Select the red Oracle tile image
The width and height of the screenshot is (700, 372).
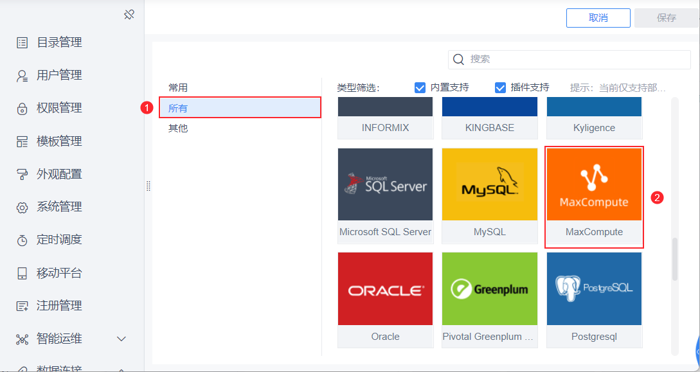(x=385, y=289)
